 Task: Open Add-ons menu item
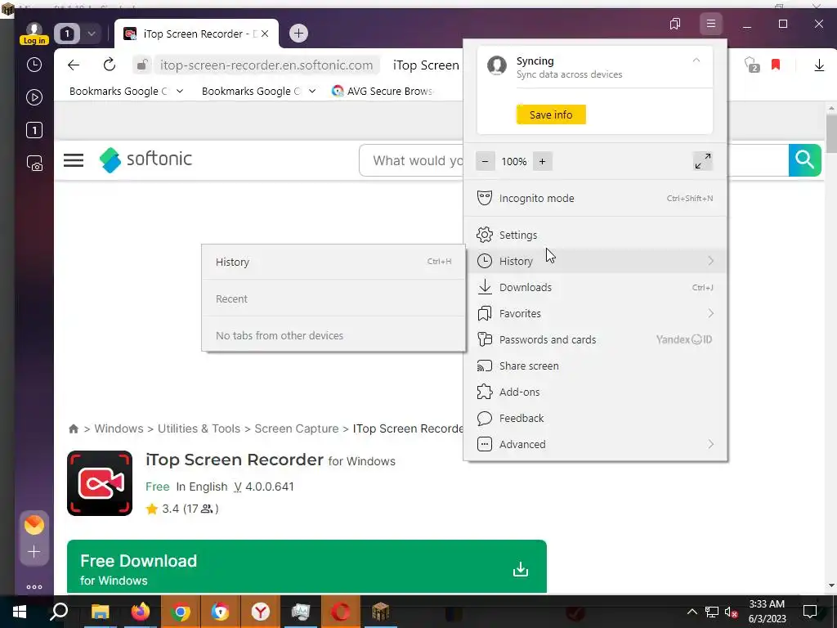tap(595, 392)
